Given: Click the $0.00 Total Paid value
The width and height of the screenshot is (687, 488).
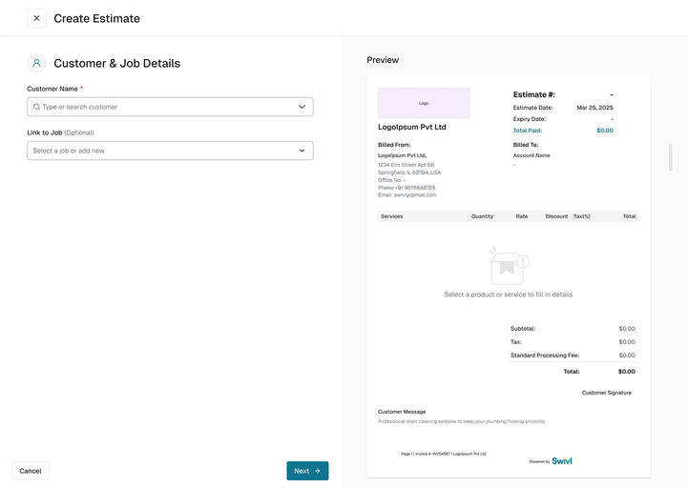Looking at the screenshot, I should point(605,131).
